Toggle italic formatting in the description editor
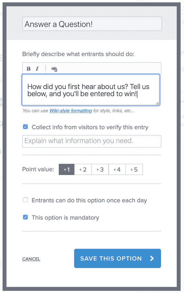Viewport: 184px width, 293px height. [36, 68]
